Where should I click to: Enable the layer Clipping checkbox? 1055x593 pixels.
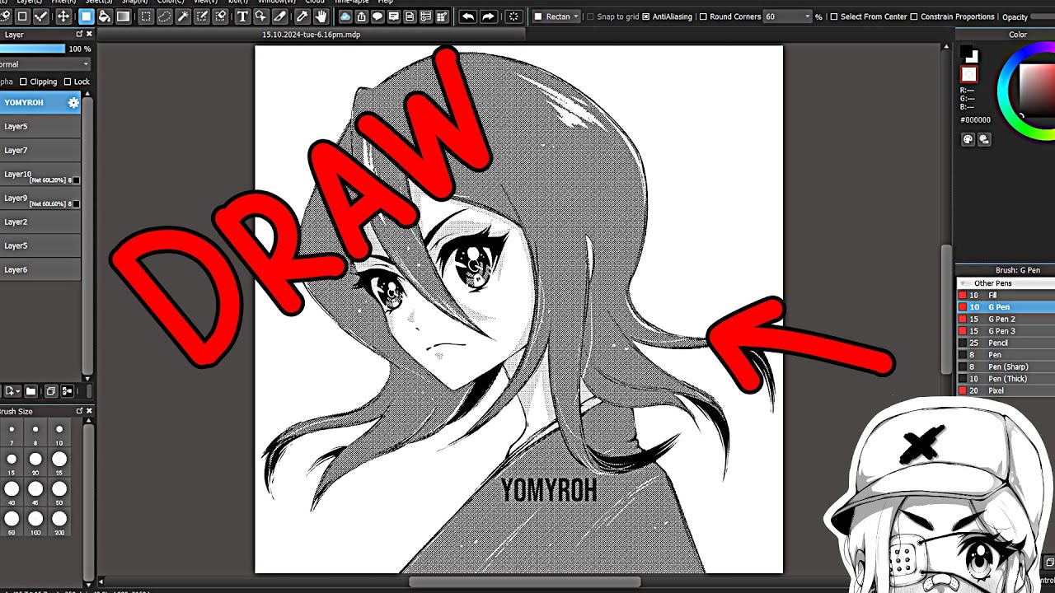(23, 82)
